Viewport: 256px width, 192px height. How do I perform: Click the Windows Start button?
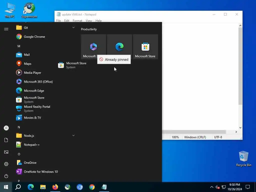point(6,187)
